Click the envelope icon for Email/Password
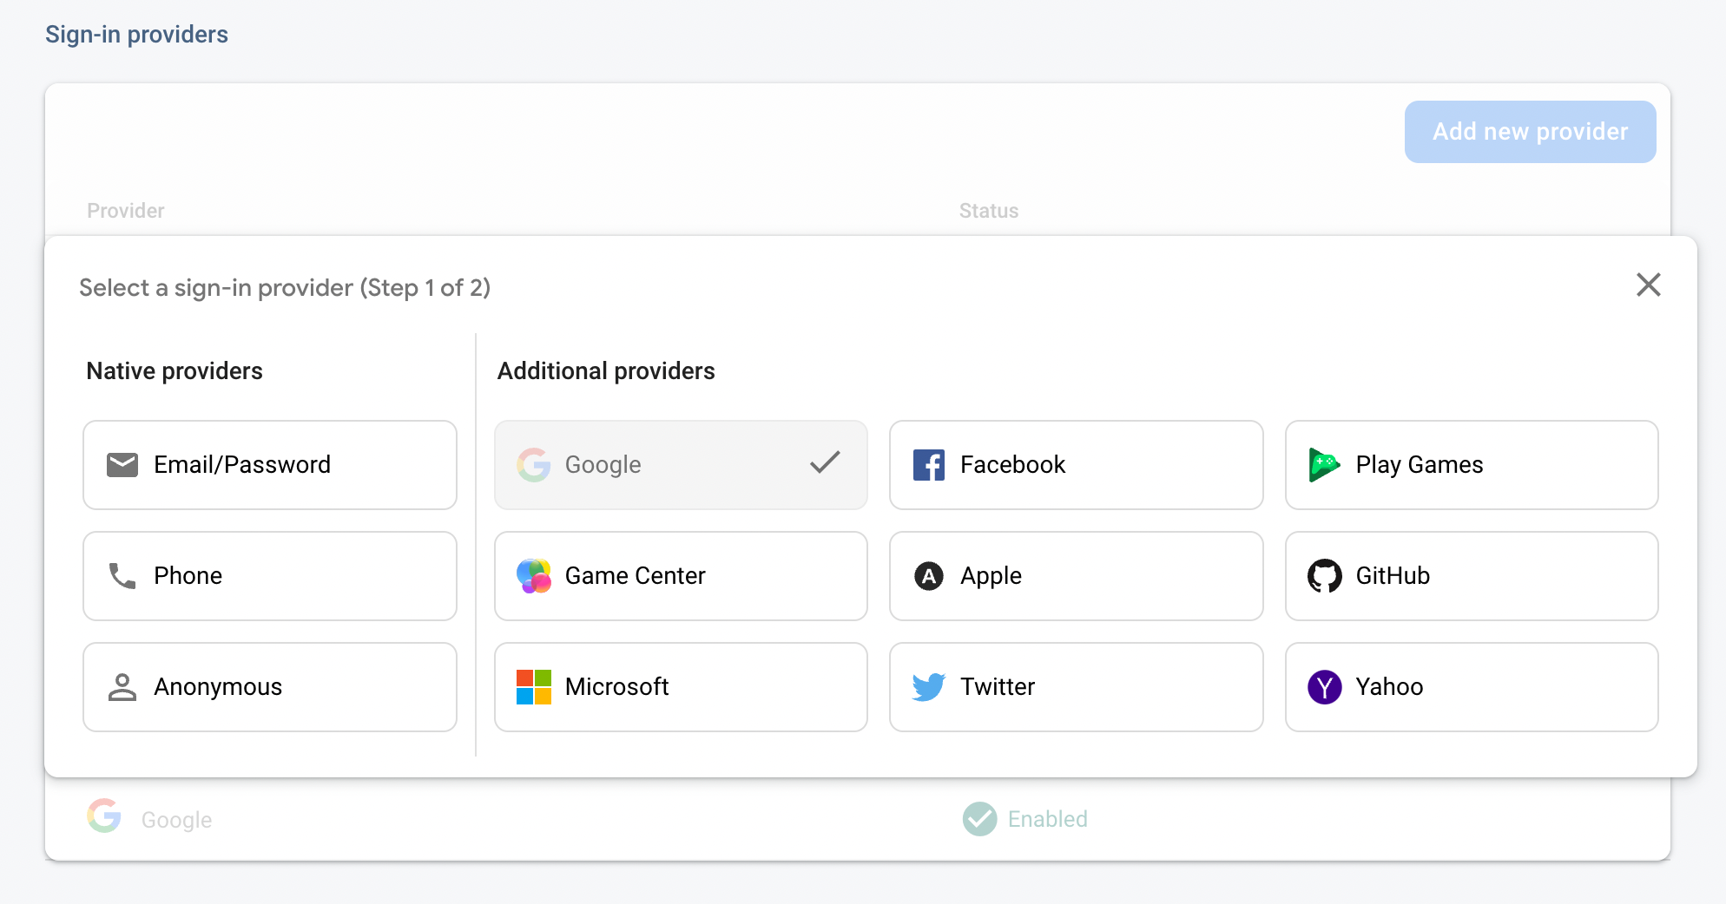The image size is (1726, 904). tap(122, 465)
